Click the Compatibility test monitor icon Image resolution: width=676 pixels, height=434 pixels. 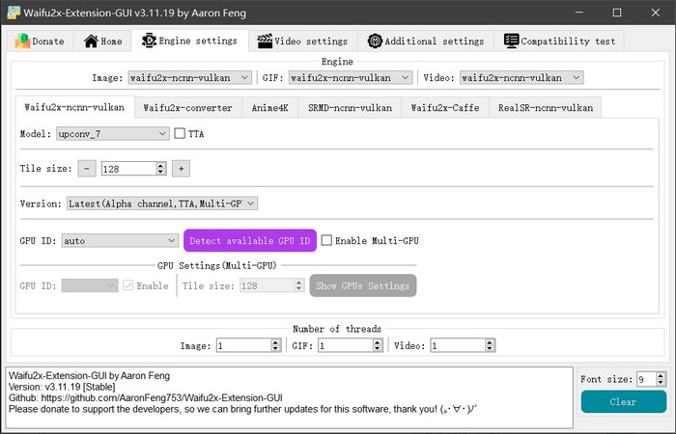[511, 41]
